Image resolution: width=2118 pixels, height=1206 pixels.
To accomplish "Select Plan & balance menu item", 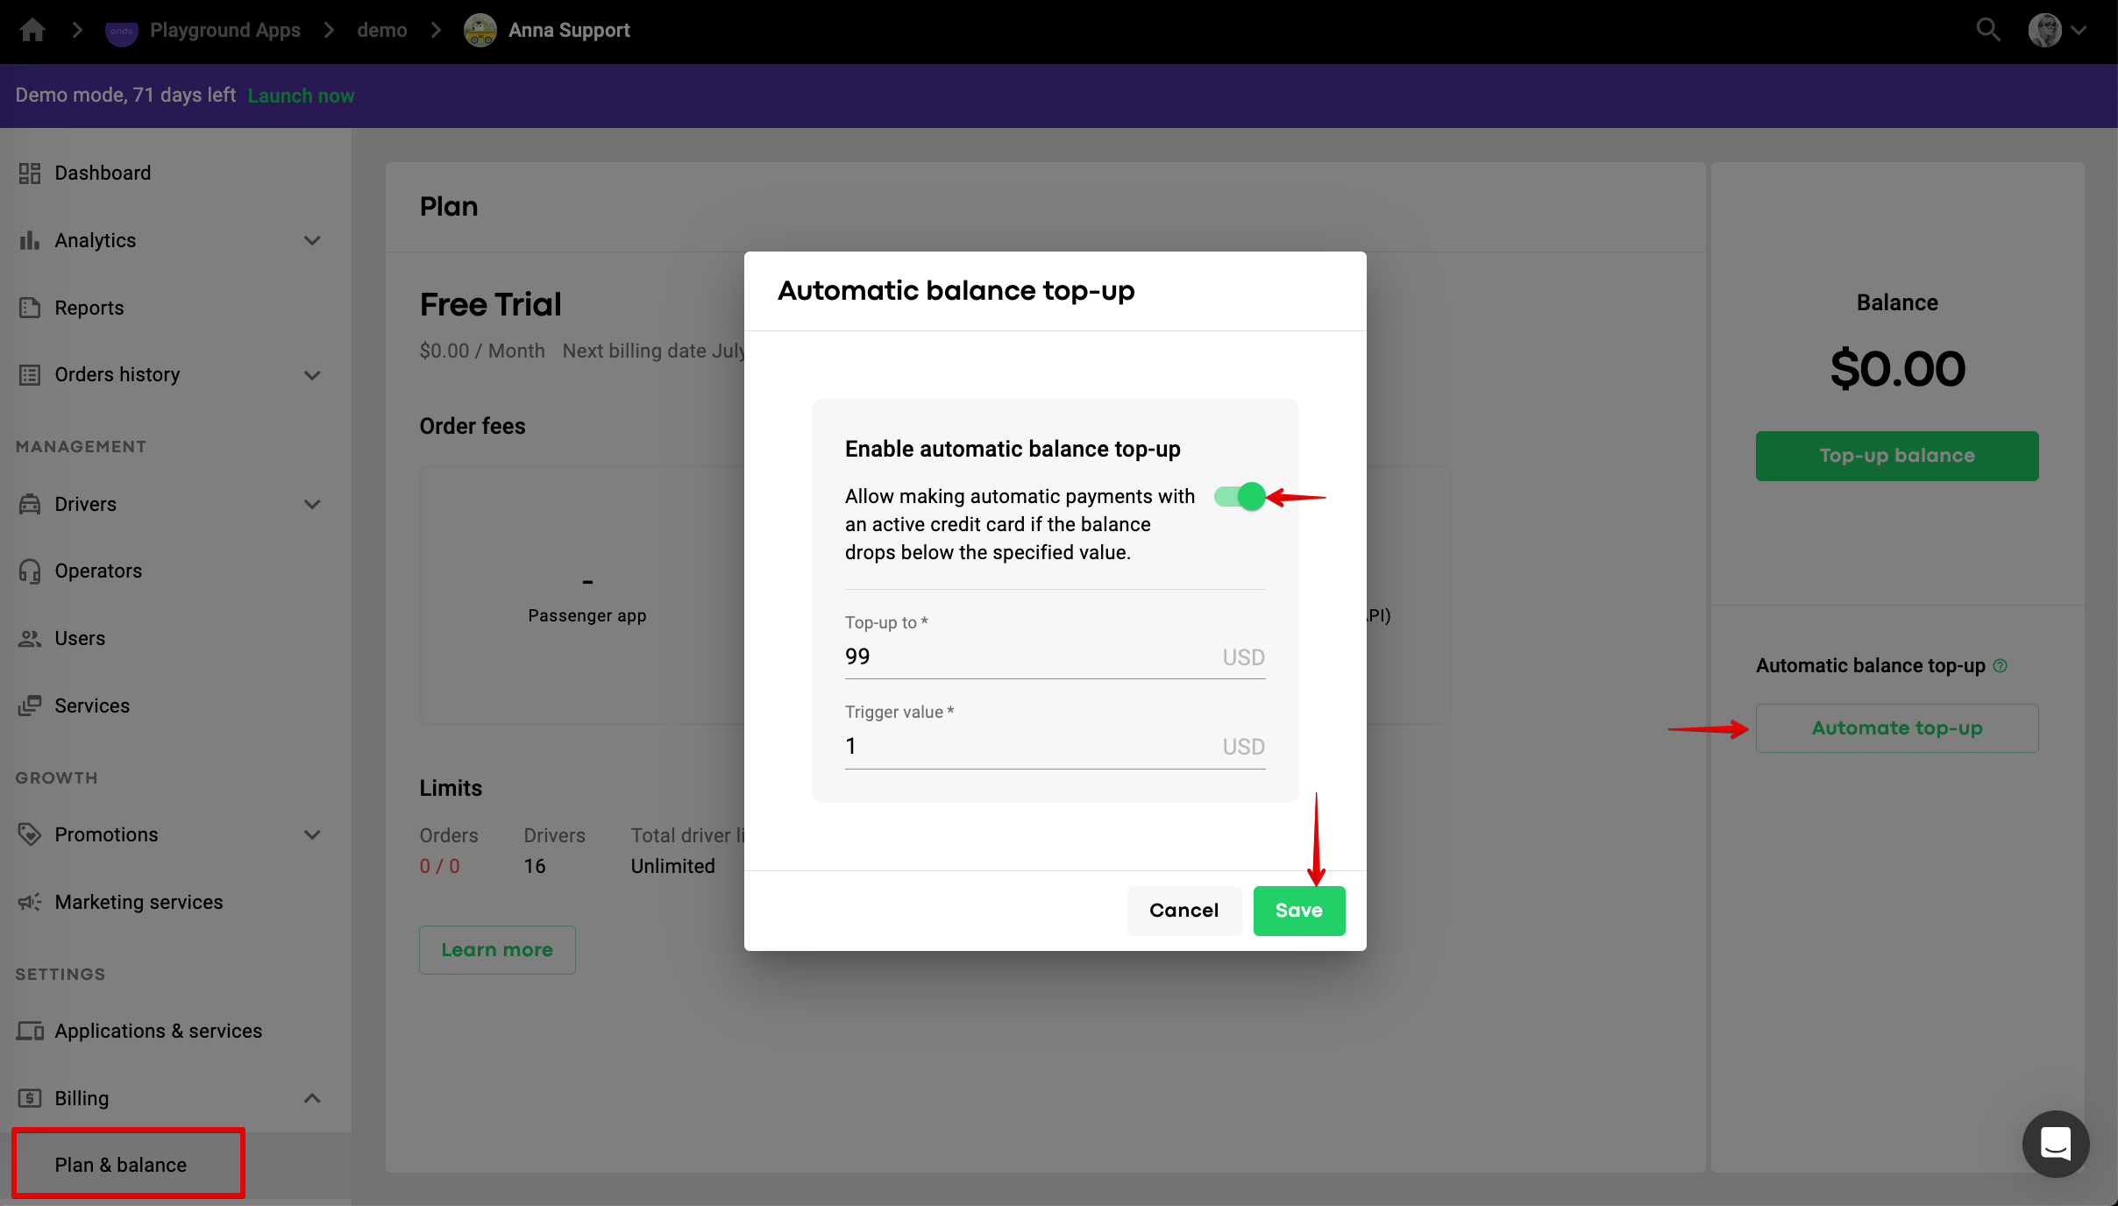I will tap(121, 1165).
